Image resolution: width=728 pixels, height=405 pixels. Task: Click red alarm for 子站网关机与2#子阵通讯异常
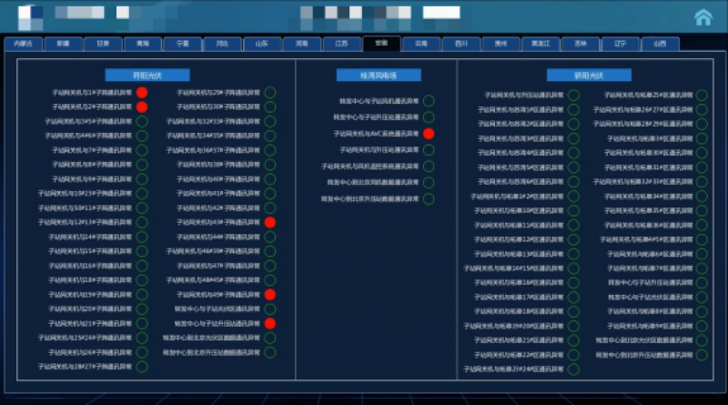[x=142, y=106]
